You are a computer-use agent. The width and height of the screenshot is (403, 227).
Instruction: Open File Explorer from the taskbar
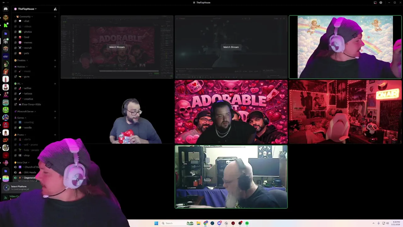[198, 223]
